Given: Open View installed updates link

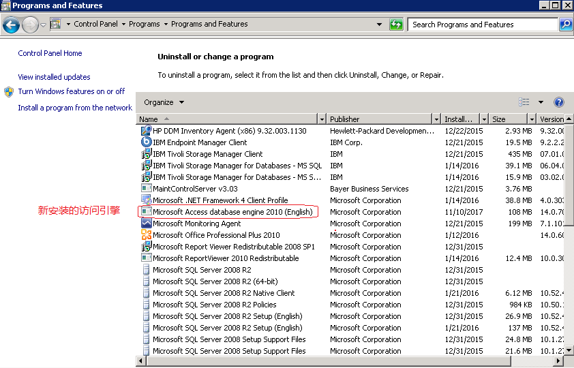Looking at the screenshot, I should pos(54,77).
